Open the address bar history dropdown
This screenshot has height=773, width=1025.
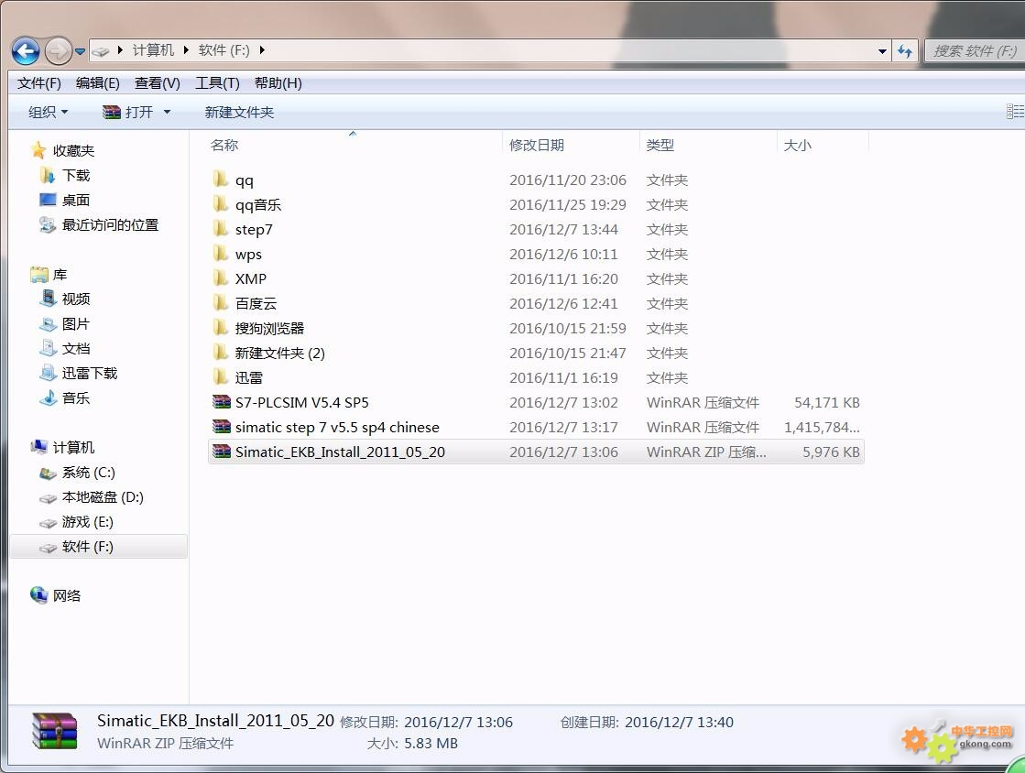(882, 51)
